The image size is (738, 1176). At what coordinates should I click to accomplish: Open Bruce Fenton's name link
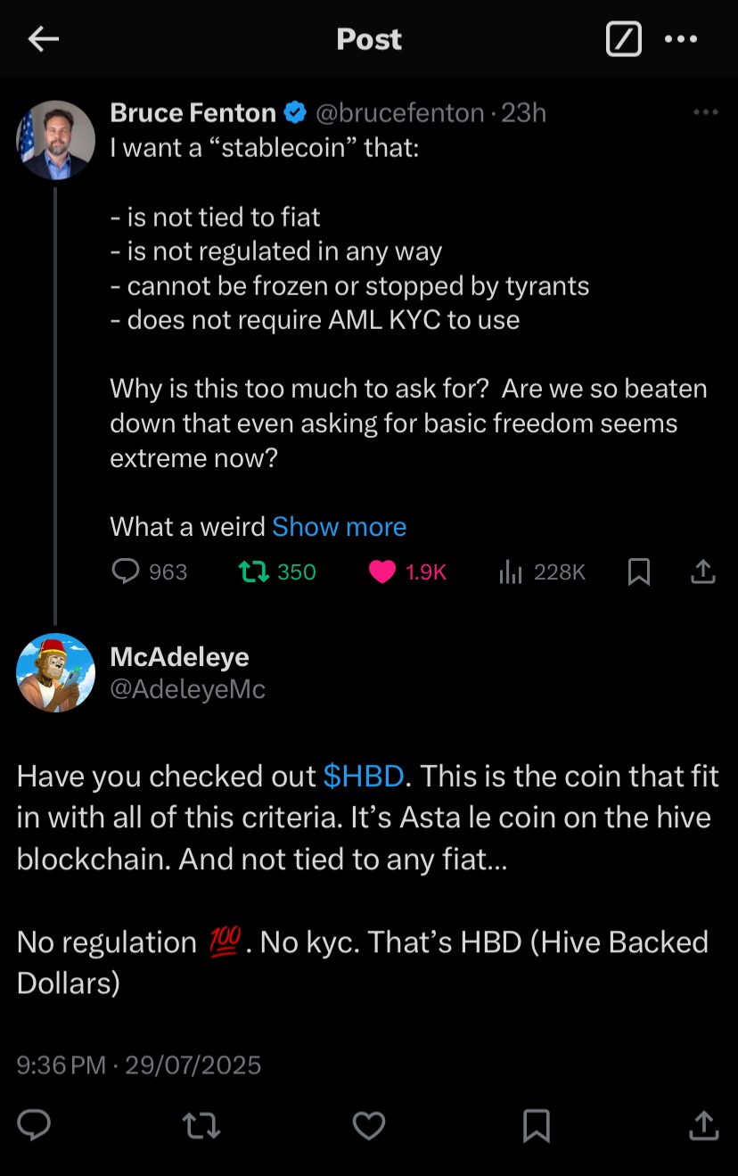(x=193, y=112)
